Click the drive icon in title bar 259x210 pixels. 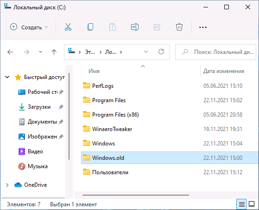[x=7, y=7]
